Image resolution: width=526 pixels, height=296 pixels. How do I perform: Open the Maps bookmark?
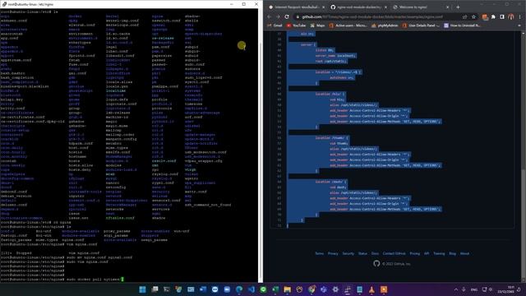[x=318, y=25]
